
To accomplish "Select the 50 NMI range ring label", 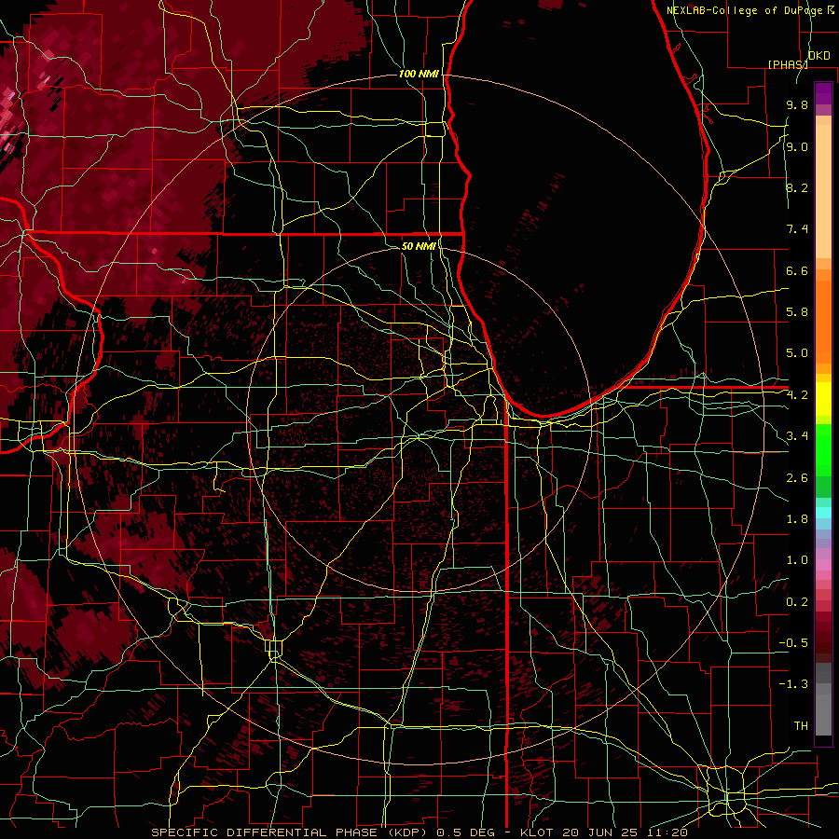I will tap(419, 246).
